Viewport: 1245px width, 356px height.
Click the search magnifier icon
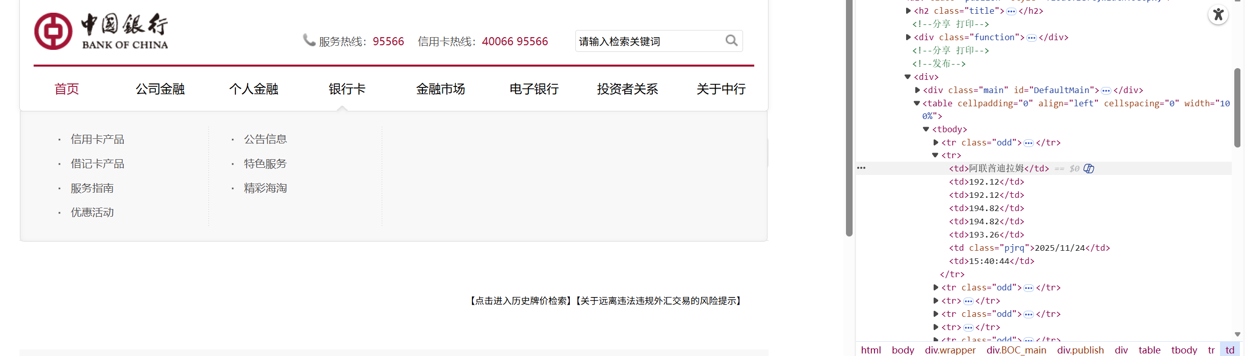click(731, 41)
